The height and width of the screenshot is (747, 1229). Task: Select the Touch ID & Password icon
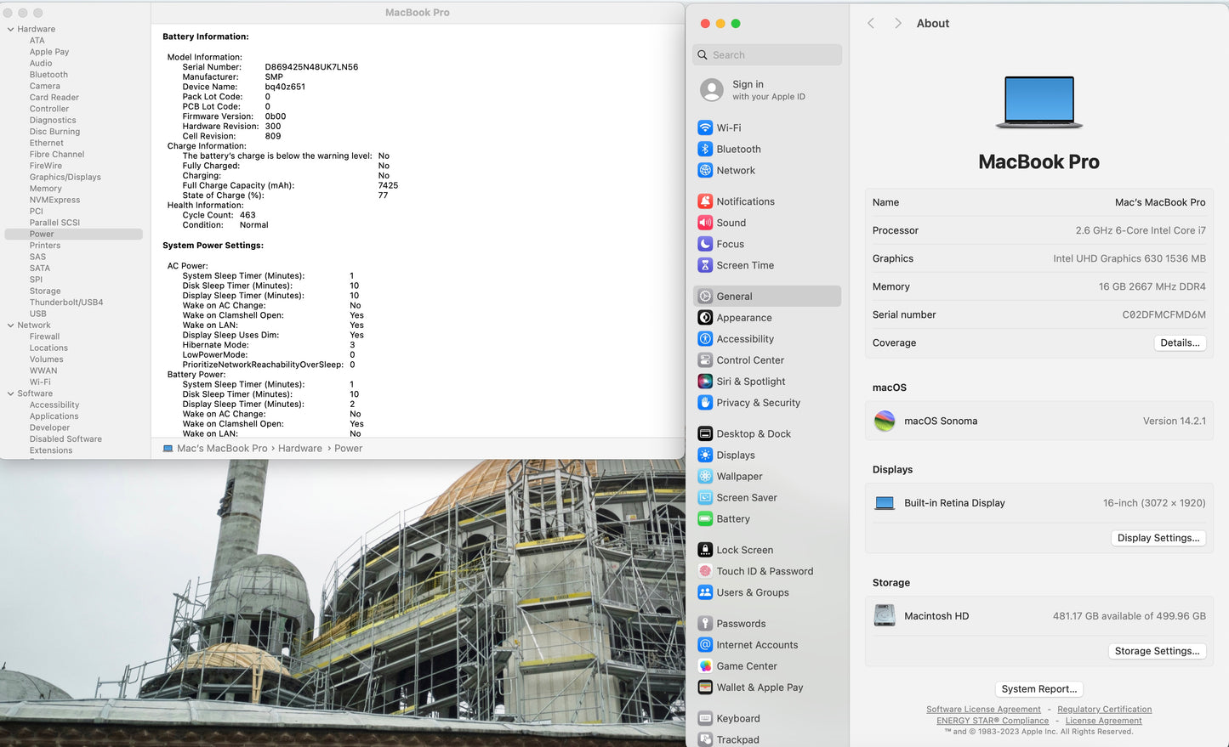pyautogui.click(x=705, y=571)
